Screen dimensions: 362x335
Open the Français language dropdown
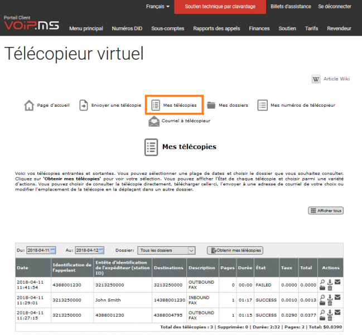coord(158,7)
